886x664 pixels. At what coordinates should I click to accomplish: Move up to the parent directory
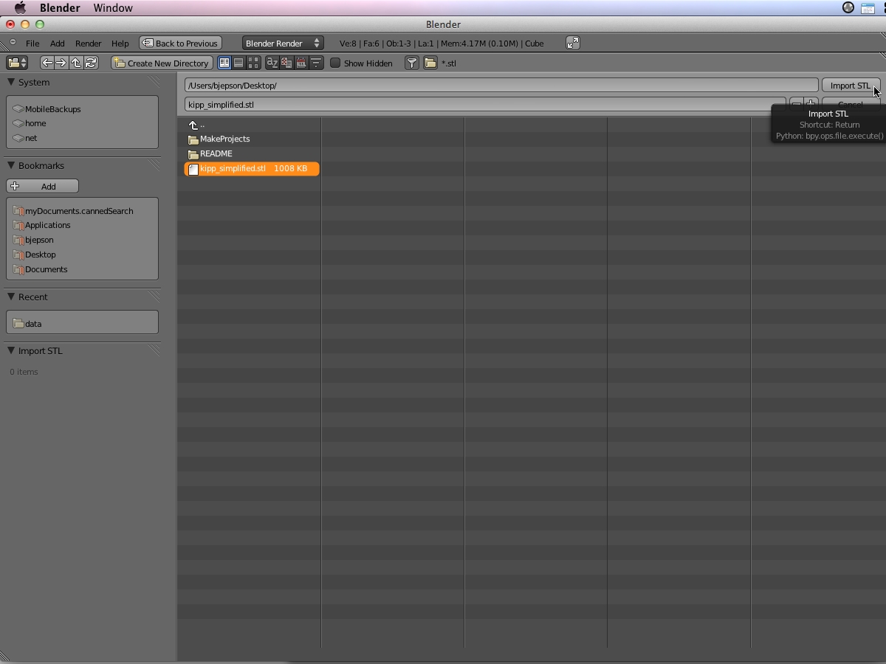coord(76,63)
